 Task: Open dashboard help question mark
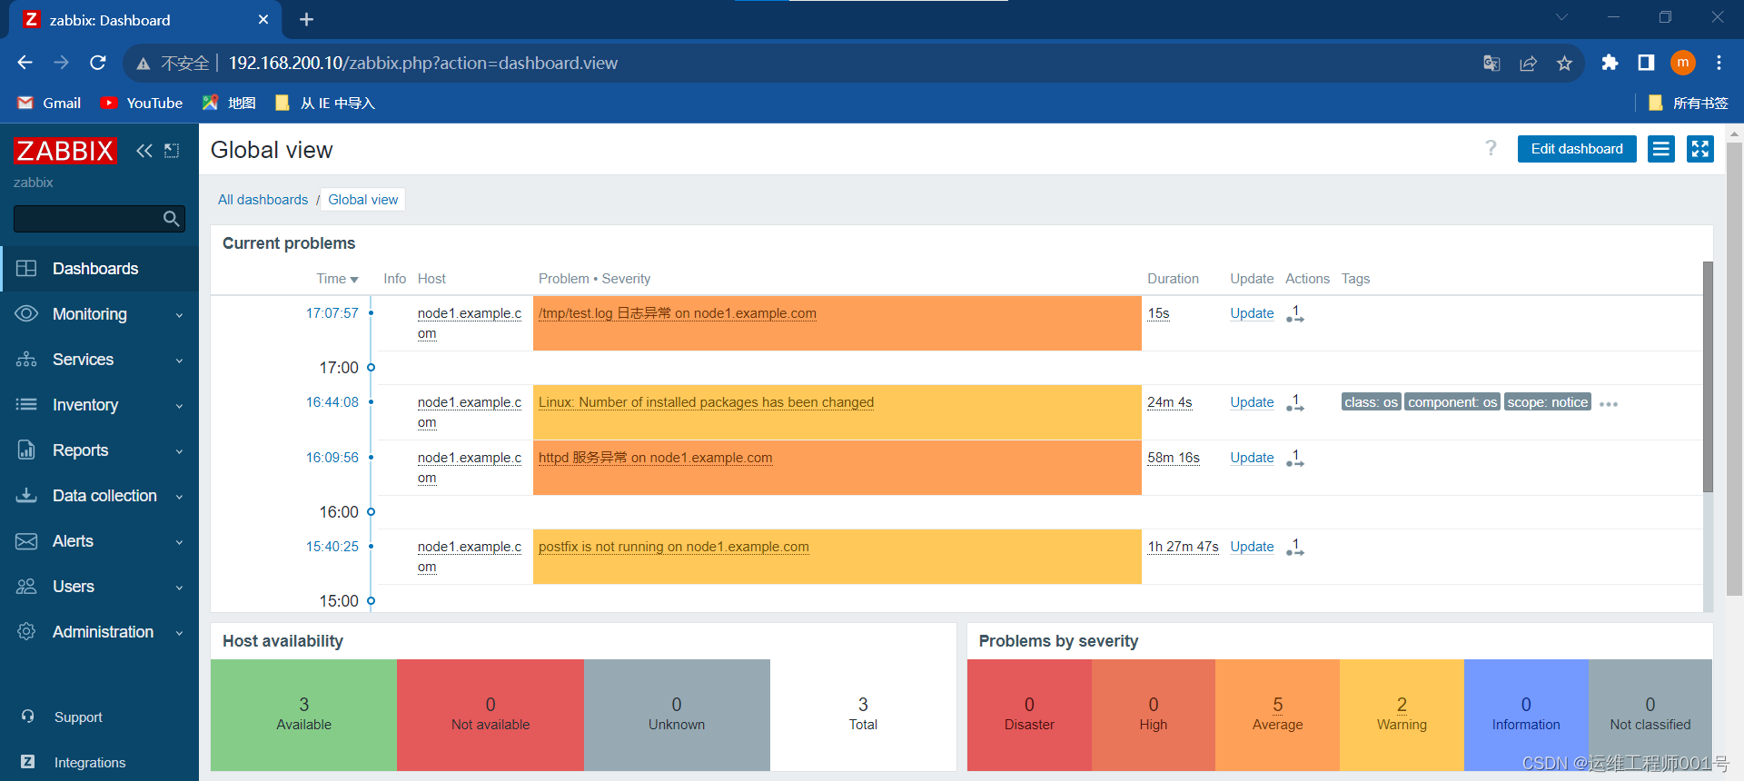click(1491, 148)
